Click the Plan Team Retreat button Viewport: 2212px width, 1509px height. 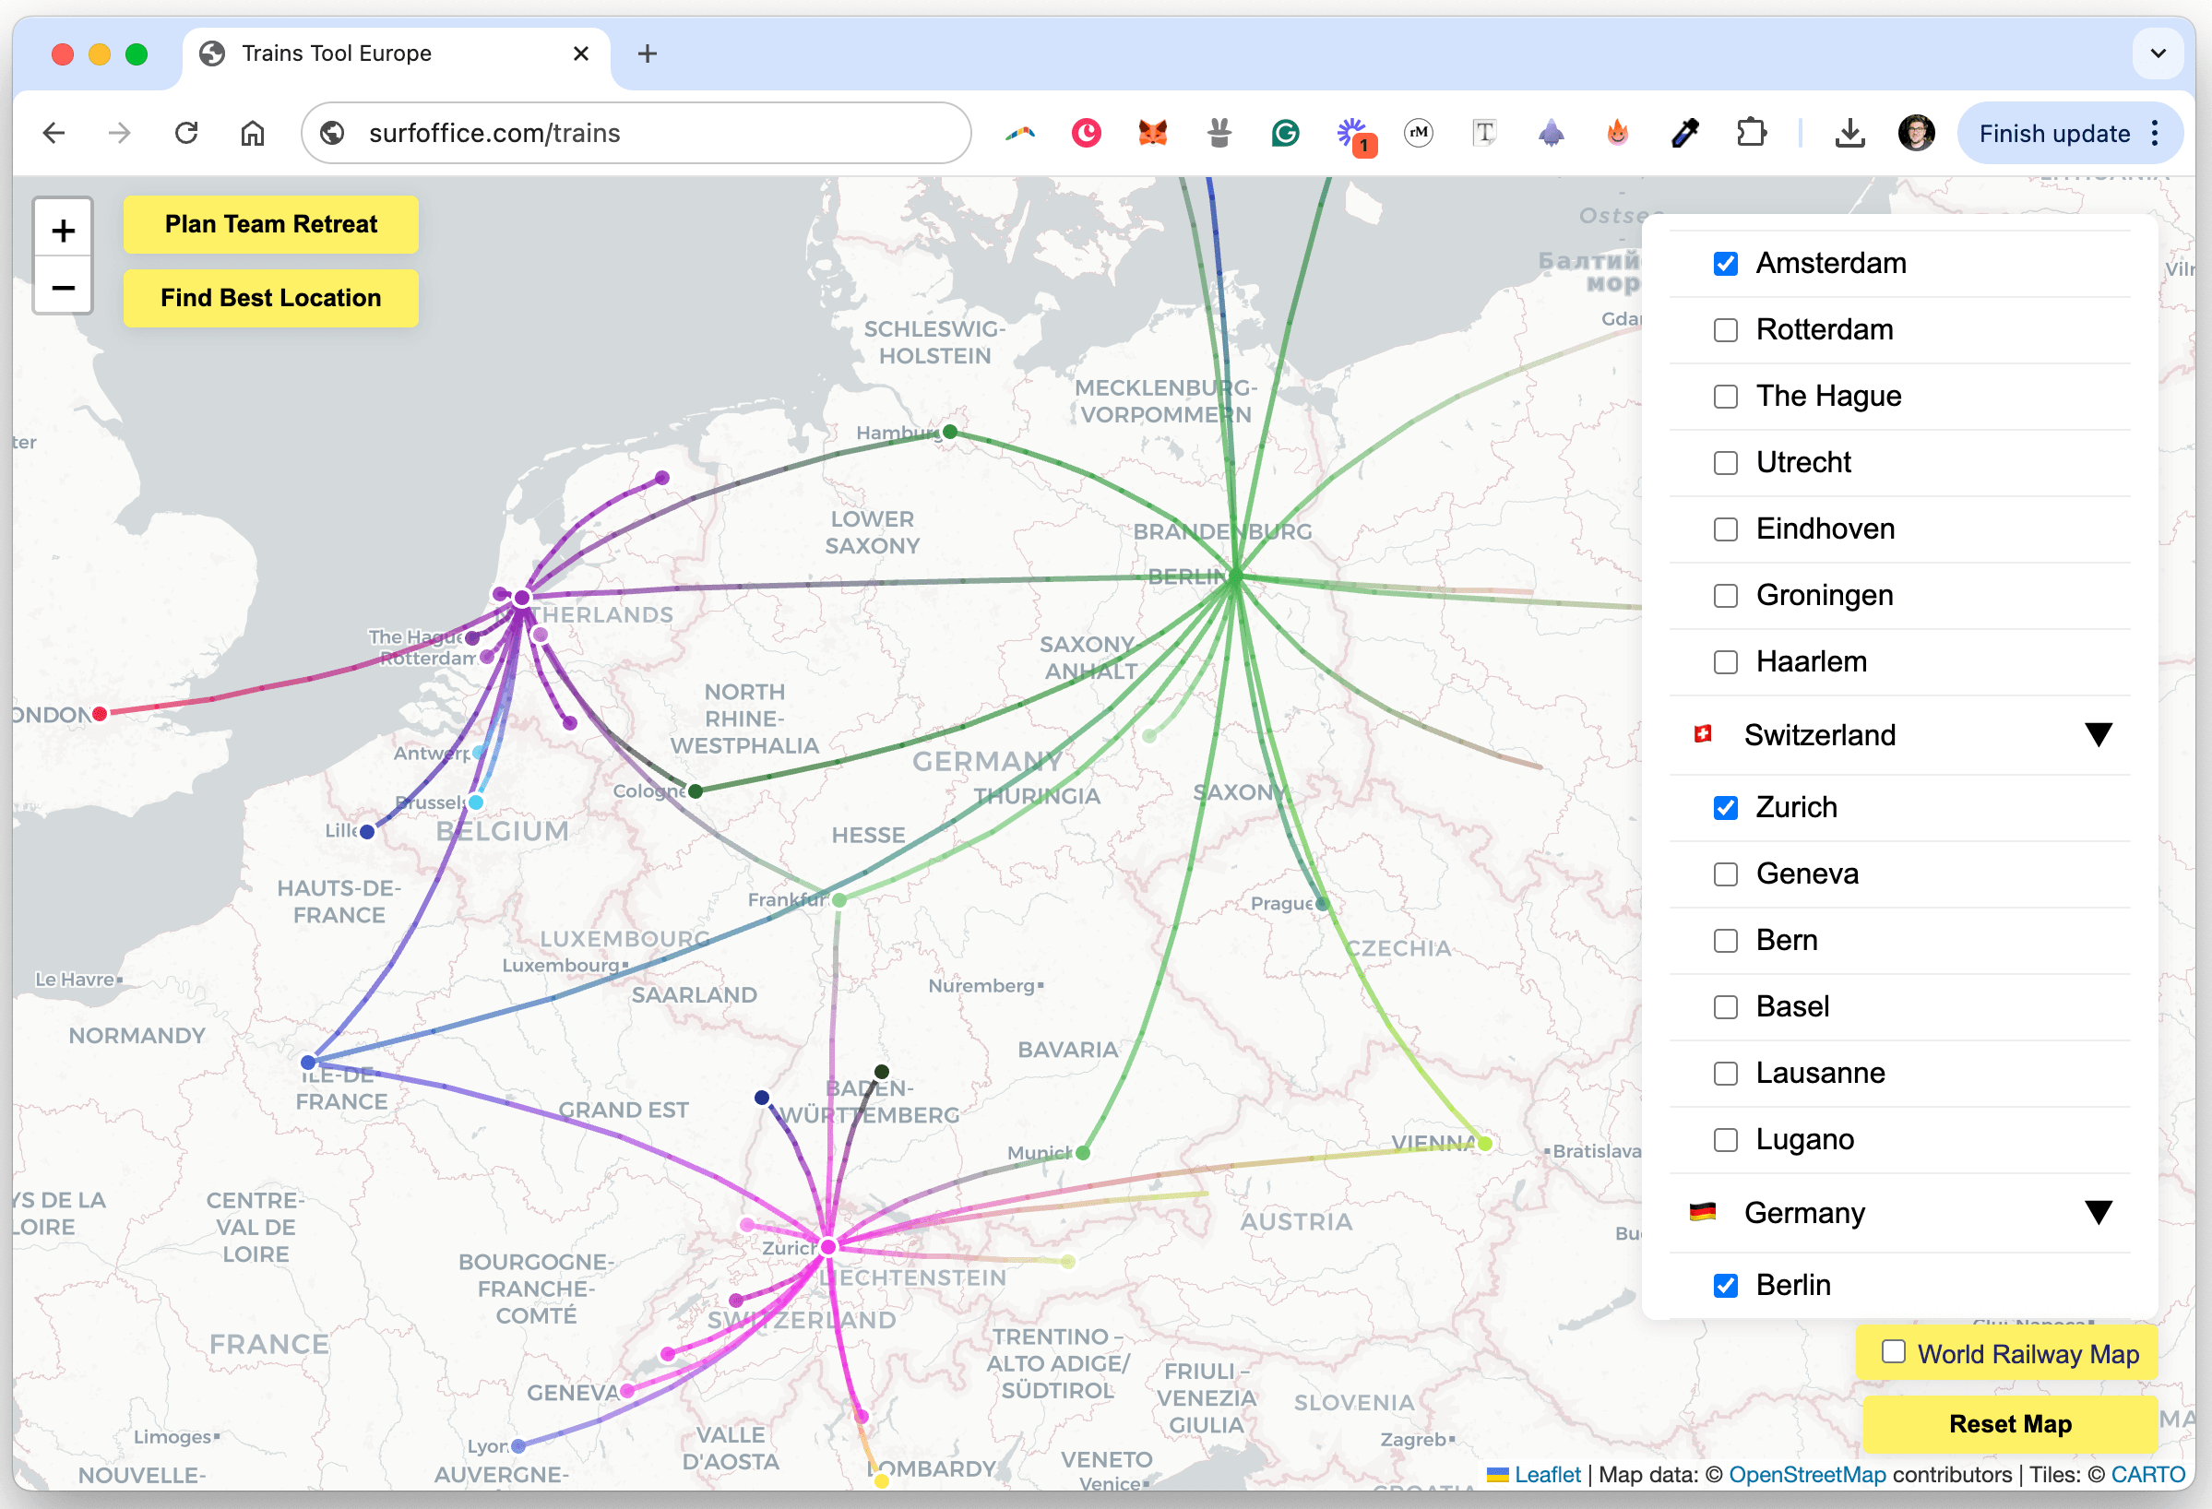(x=270, y=224)
